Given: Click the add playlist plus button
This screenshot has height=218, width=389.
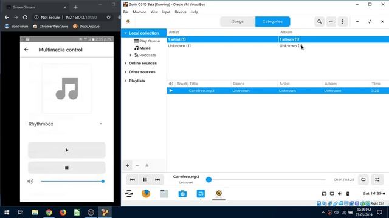Looking at the screenshot, I should pos(128,165).
